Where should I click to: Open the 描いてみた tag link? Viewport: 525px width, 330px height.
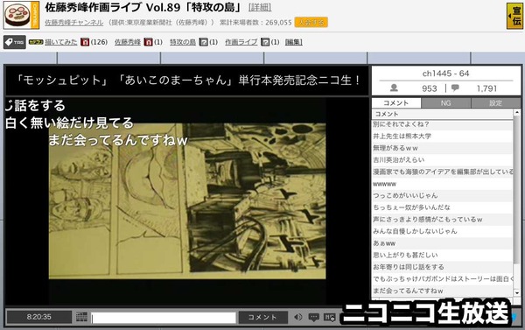click(61, 42)
